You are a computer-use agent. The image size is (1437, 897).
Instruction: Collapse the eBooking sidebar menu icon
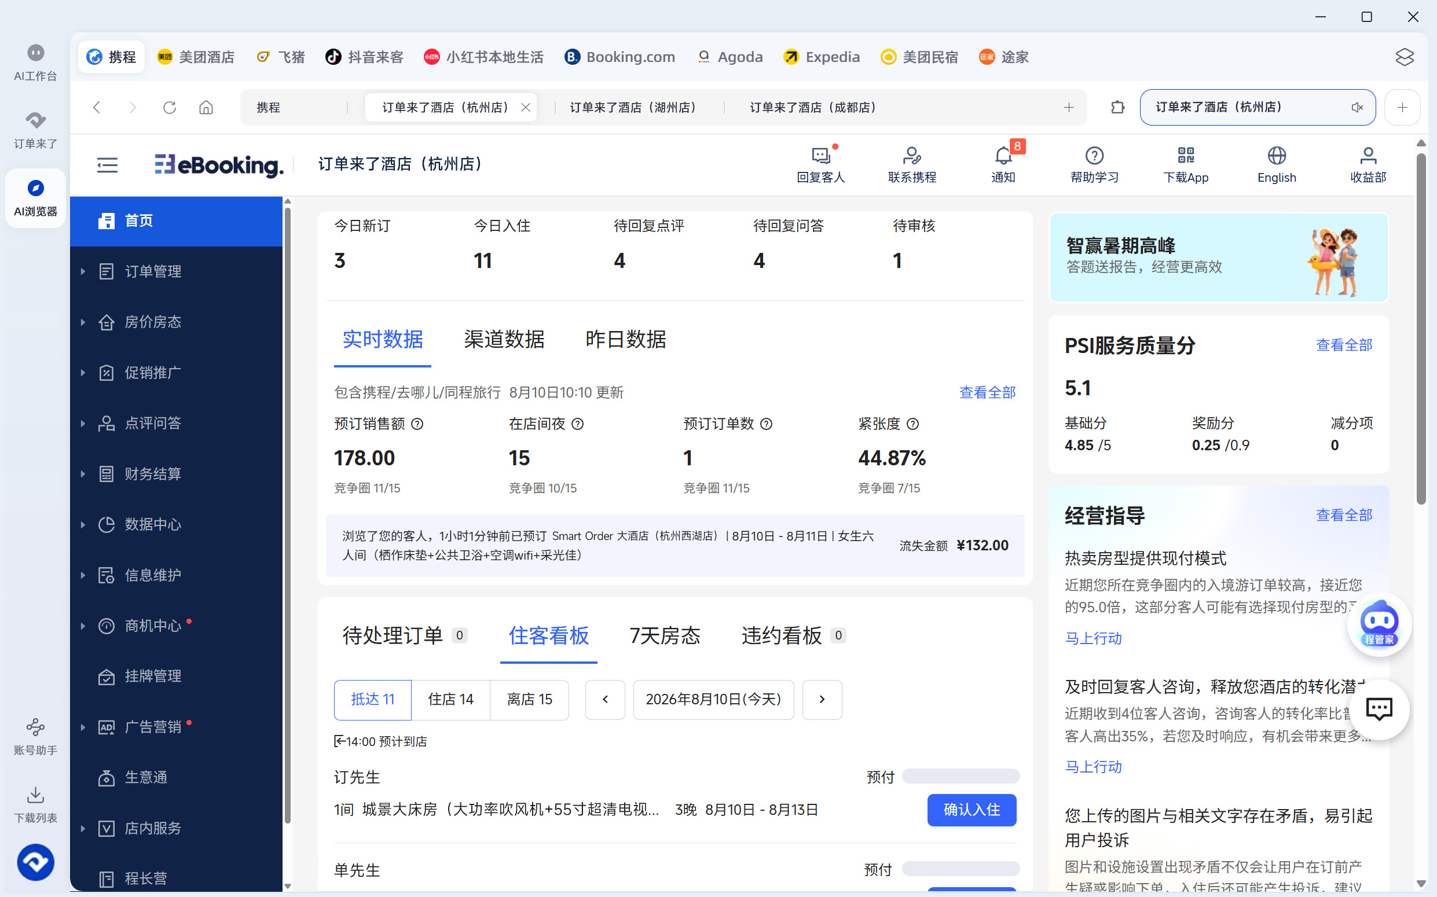coord(108,164)
